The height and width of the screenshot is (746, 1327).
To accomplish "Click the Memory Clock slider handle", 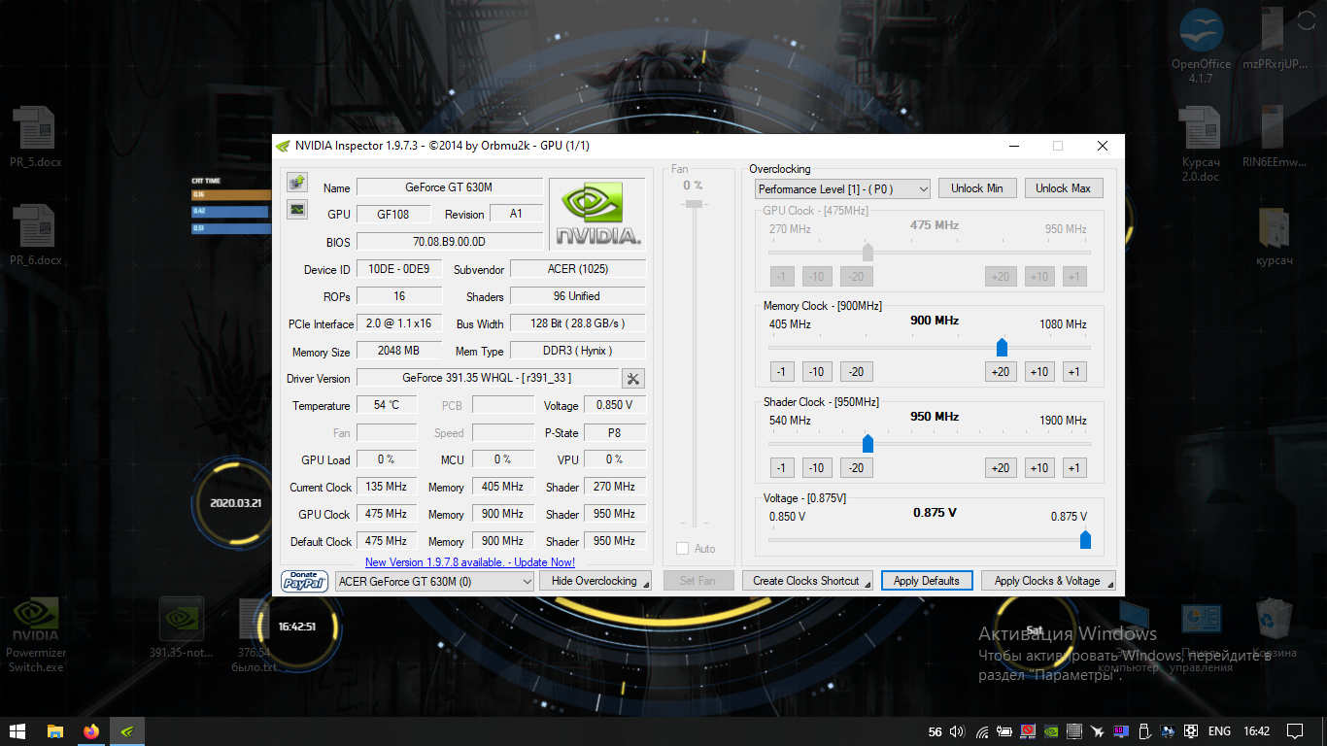I will tap(1002, 348).
